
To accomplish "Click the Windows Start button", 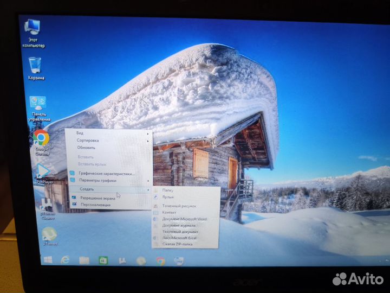I will 48,260.
